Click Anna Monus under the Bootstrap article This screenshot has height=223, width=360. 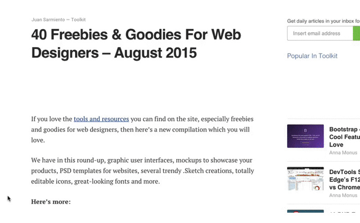(343, 152)
